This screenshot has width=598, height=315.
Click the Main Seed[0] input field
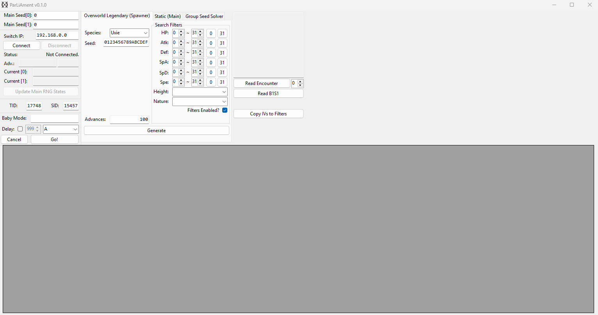(56, 15)
